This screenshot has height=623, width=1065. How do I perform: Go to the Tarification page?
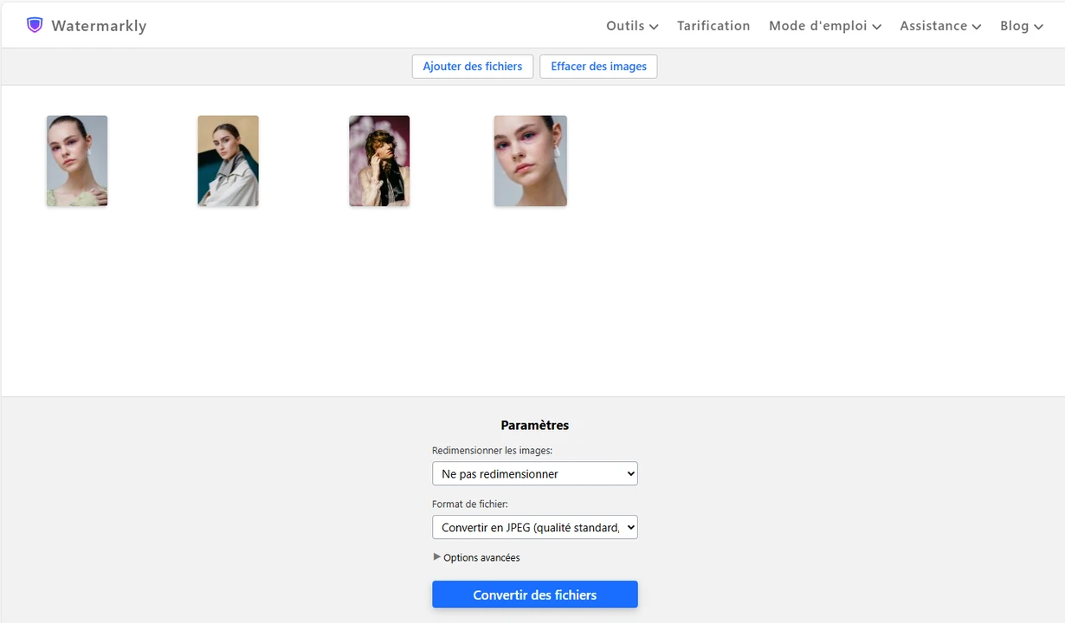pyautogui.click(x=713, y=26)
